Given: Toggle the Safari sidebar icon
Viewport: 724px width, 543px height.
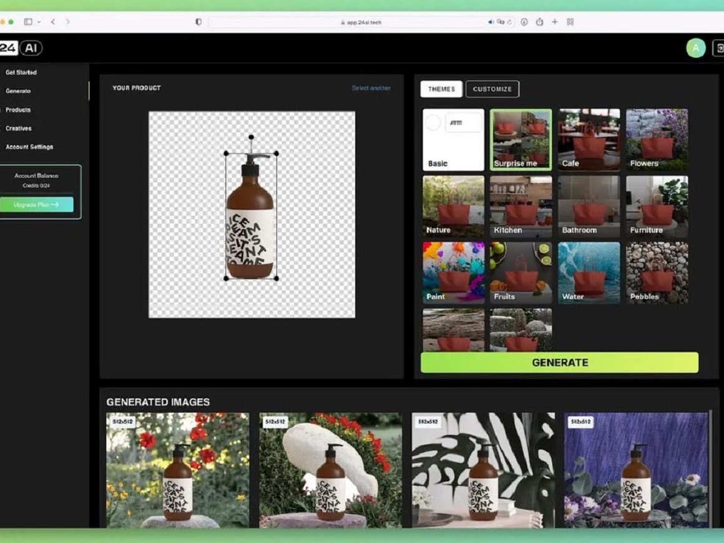Looking at the screenshot, I should pyautogui.click(x=28, y=22).
